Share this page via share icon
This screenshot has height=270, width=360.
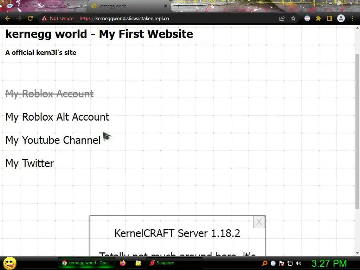(x=282, y=18)
